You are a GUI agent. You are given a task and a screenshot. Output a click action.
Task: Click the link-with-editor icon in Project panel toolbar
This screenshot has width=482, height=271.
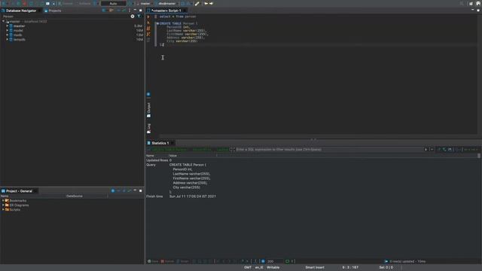[x=130, y=190]
